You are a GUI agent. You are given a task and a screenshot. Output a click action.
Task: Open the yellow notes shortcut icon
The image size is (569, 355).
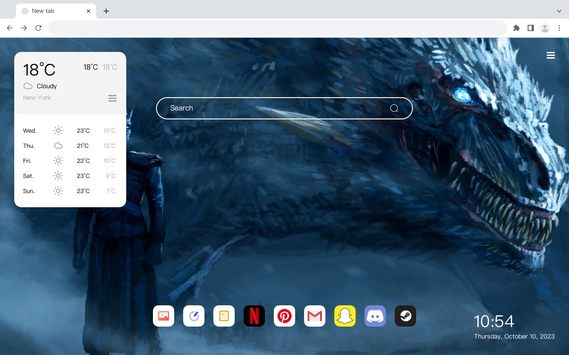click(x=224, y=316)
